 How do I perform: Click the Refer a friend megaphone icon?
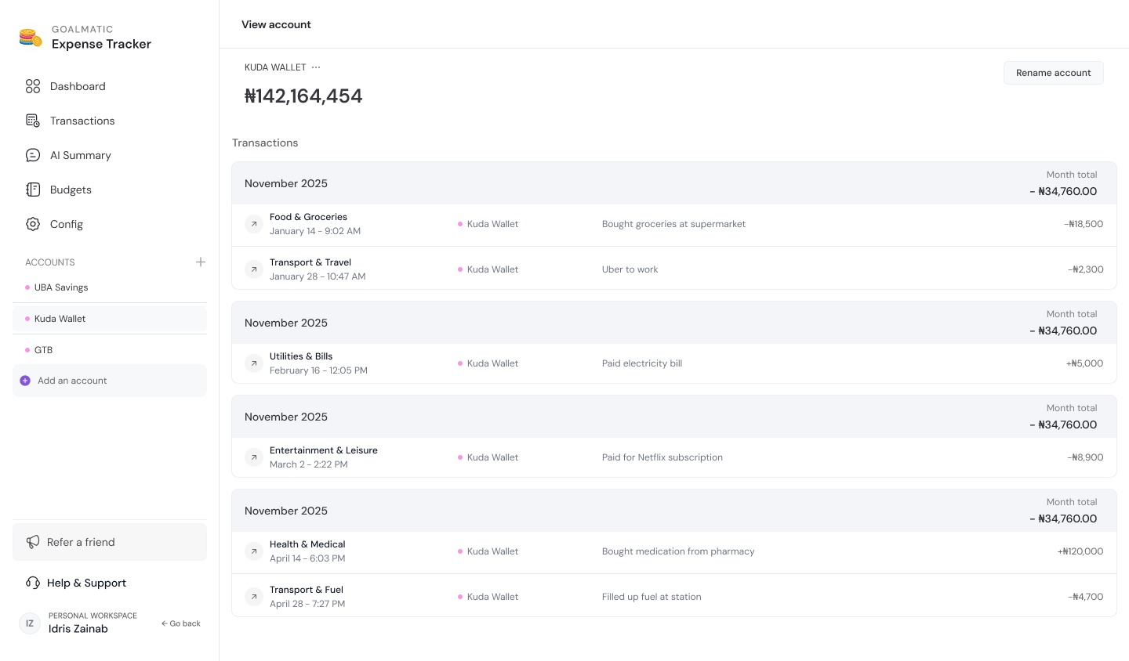point(33,542)
